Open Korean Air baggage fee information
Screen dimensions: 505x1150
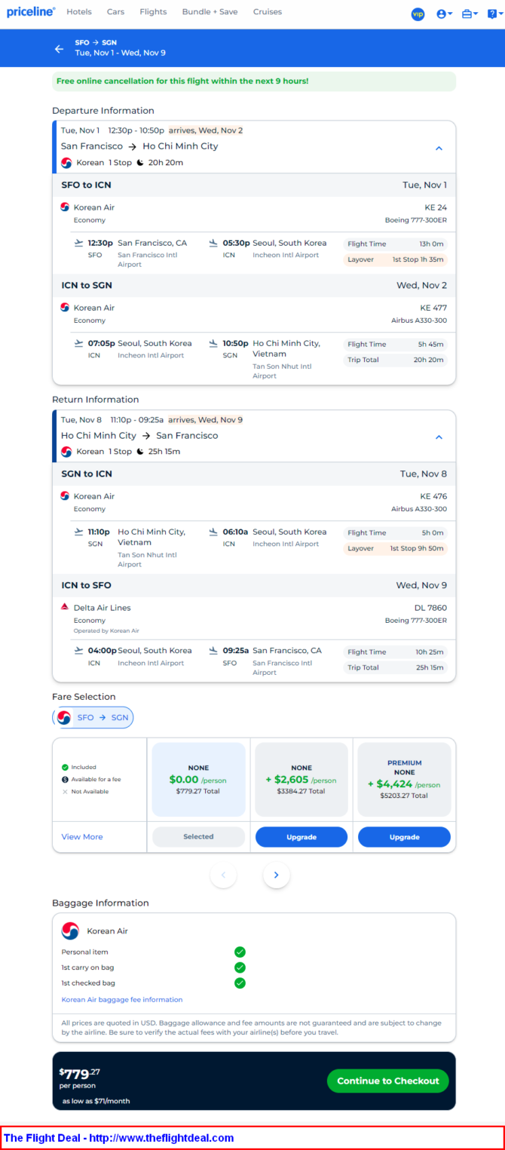pos(122,1000)
